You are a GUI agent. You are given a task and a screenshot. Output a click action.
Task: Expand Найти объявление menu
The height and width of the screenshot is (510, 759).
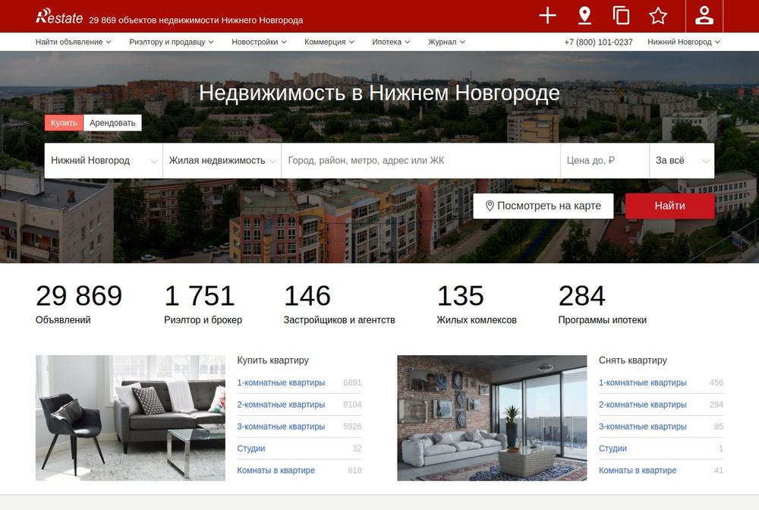pos(73,42)
